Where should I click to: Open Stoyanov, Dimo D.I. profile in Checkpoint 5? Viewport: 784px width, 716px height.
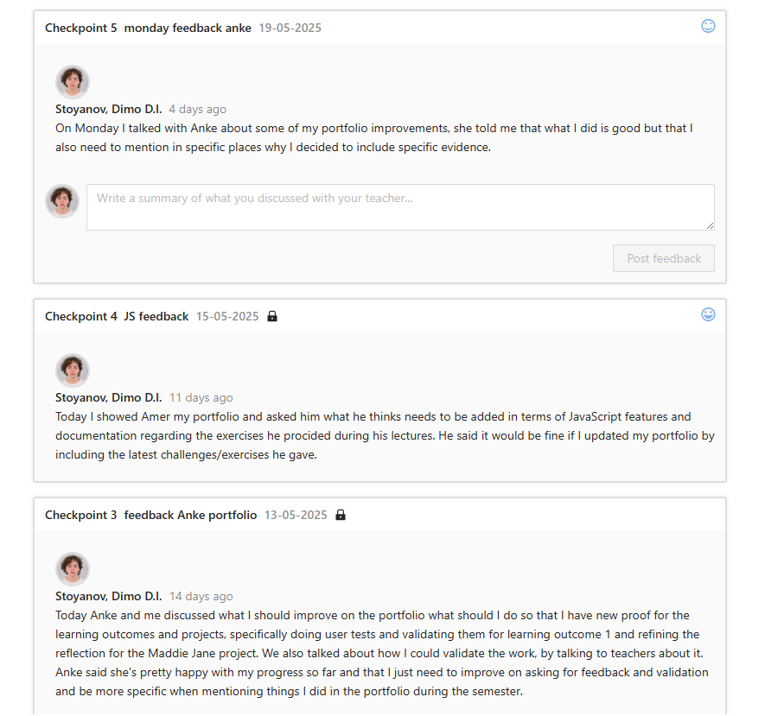[x=108, y=109]
